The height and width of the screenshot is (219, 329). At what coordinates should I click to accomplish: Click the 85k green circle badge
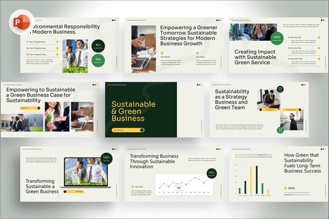coord(98,61)
